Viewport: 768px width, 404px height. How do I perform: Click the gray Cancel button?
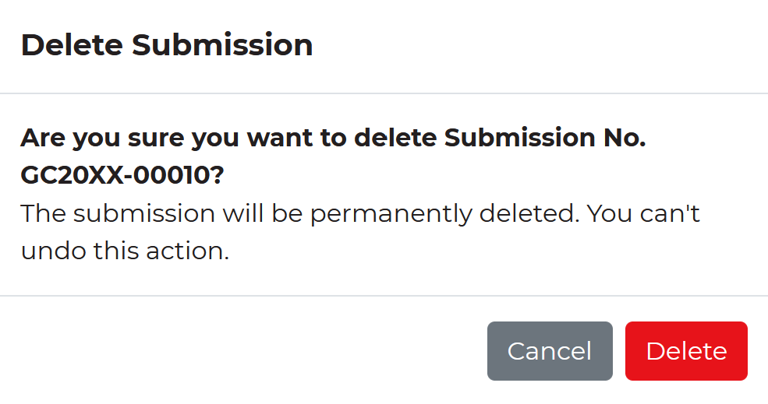click(x=550, y=351)
